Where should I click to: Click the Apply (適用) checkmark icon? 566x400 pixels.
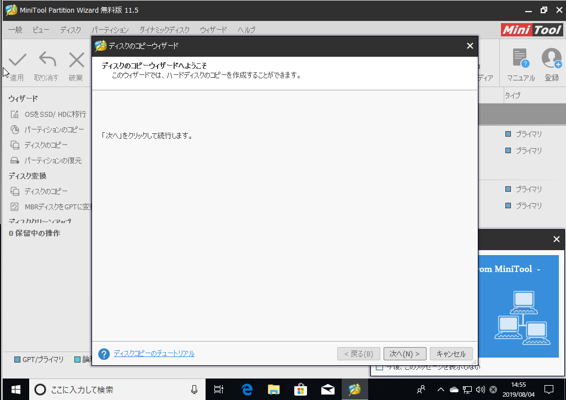pos(17,60)
